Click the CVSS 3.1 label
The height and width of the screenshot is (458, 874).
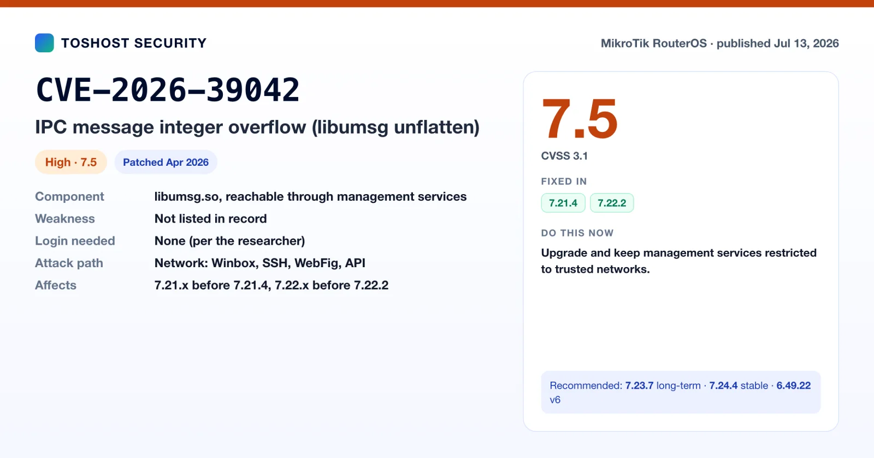point(564,156)
